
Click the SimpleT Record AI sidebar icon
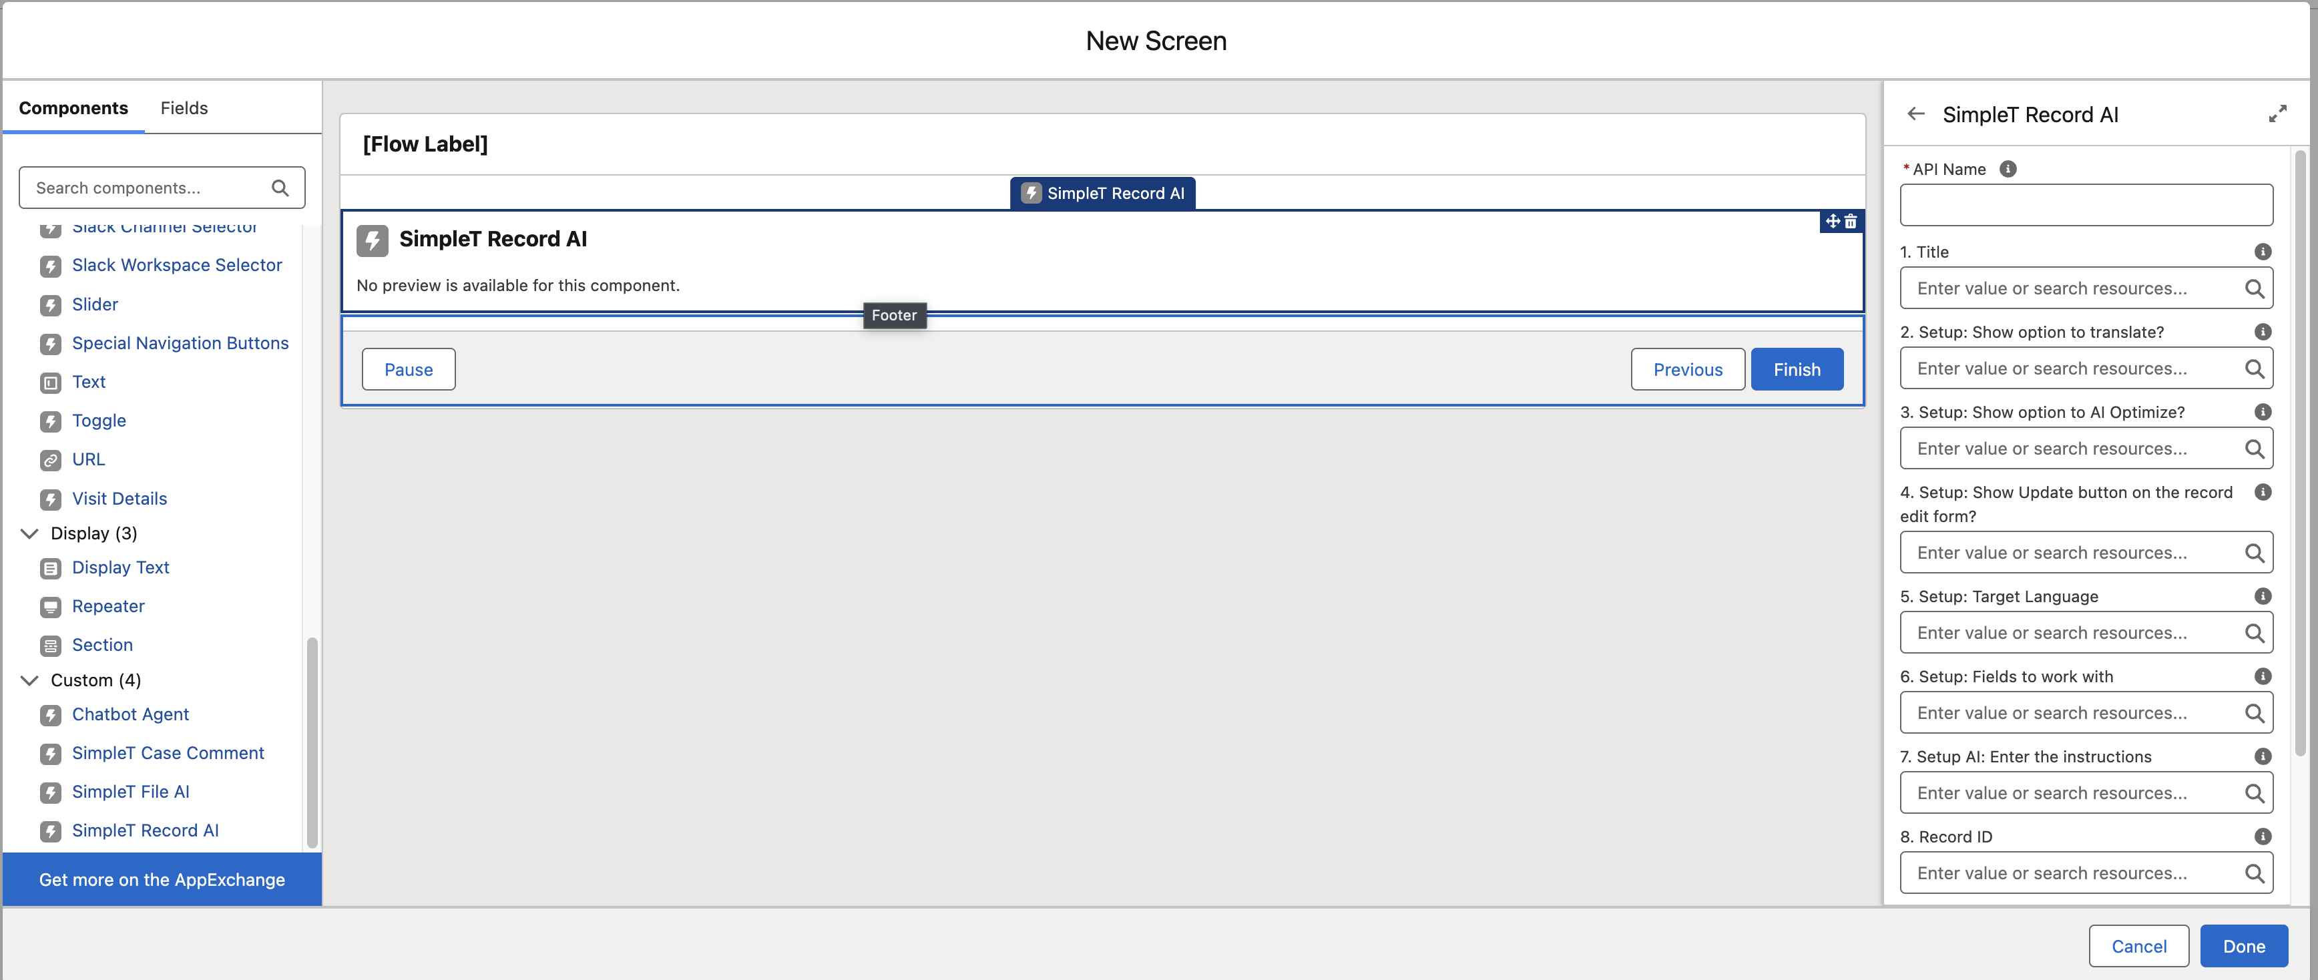(x=50, y=830)
